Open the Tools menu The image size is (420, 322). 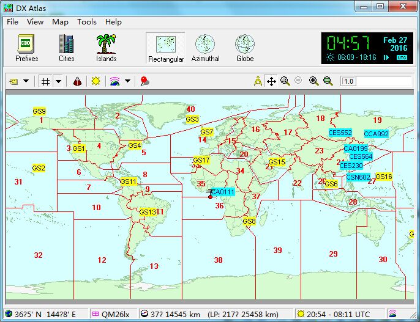pyautogui.click(x=87, y=22)
